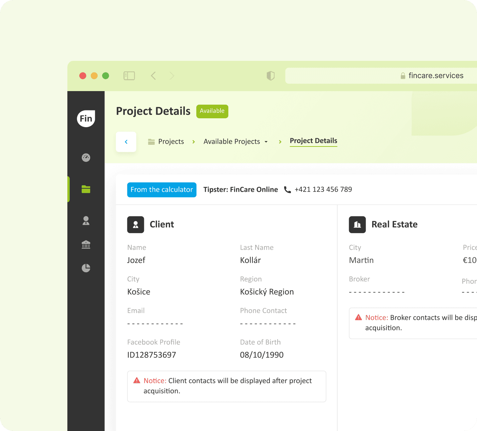
Task: Click the real estate city Martin
Action: (x=361, y=260)
